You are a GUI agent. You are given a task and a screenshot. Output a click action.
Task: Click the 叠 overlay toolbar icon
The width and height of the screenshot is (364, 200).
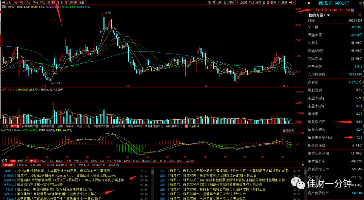[264, 2]
